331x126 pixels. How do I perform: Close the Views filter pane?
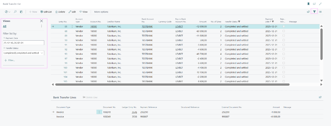41,21
